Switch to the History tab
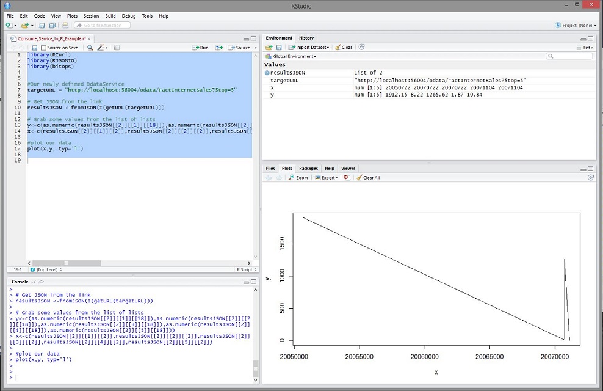Viewport: 603px width, 391px height. [x=306, y=38]
